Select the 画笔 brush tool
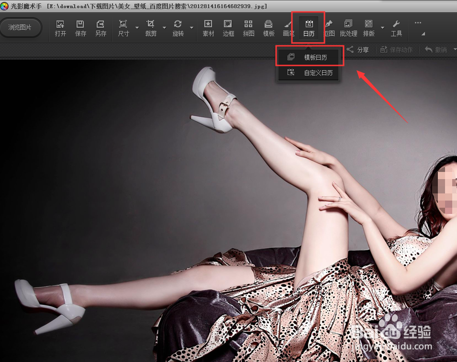 [x=288, y=28]
